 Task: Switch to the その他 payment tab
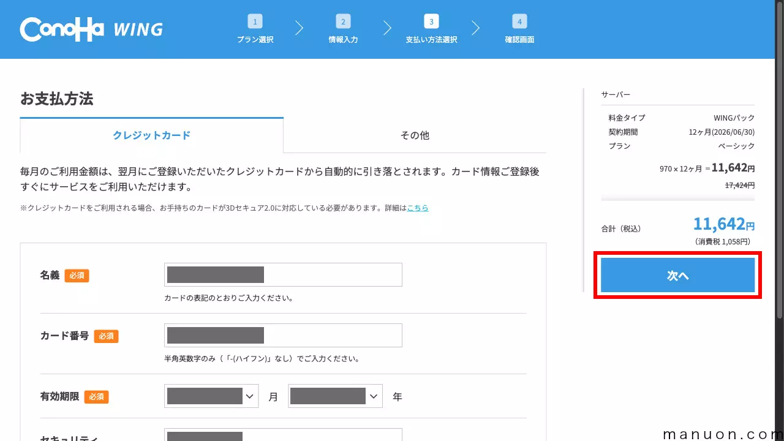(415, 135)
